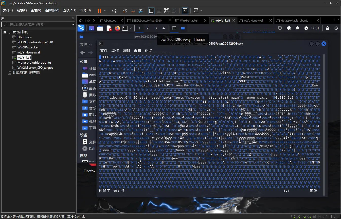Open the terminal 帮助 menu

coord(149,51)
